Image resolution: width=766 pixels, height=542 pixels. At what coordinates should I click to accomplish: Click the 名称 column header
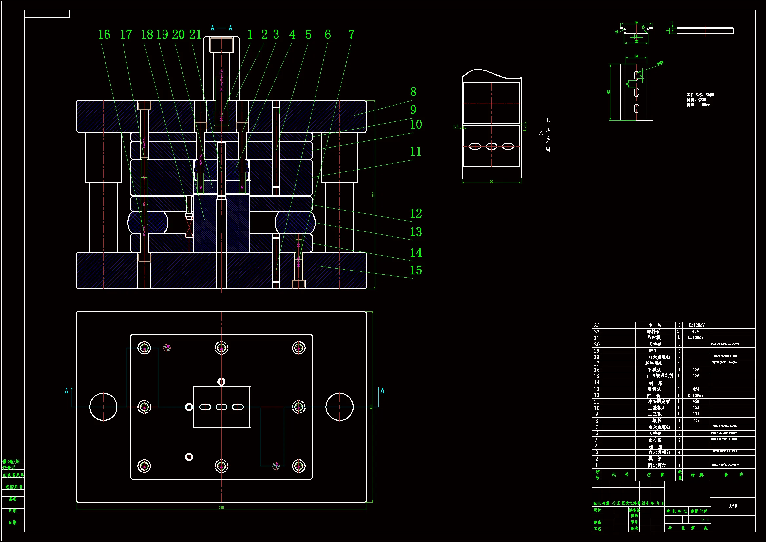tap(655, 474)
